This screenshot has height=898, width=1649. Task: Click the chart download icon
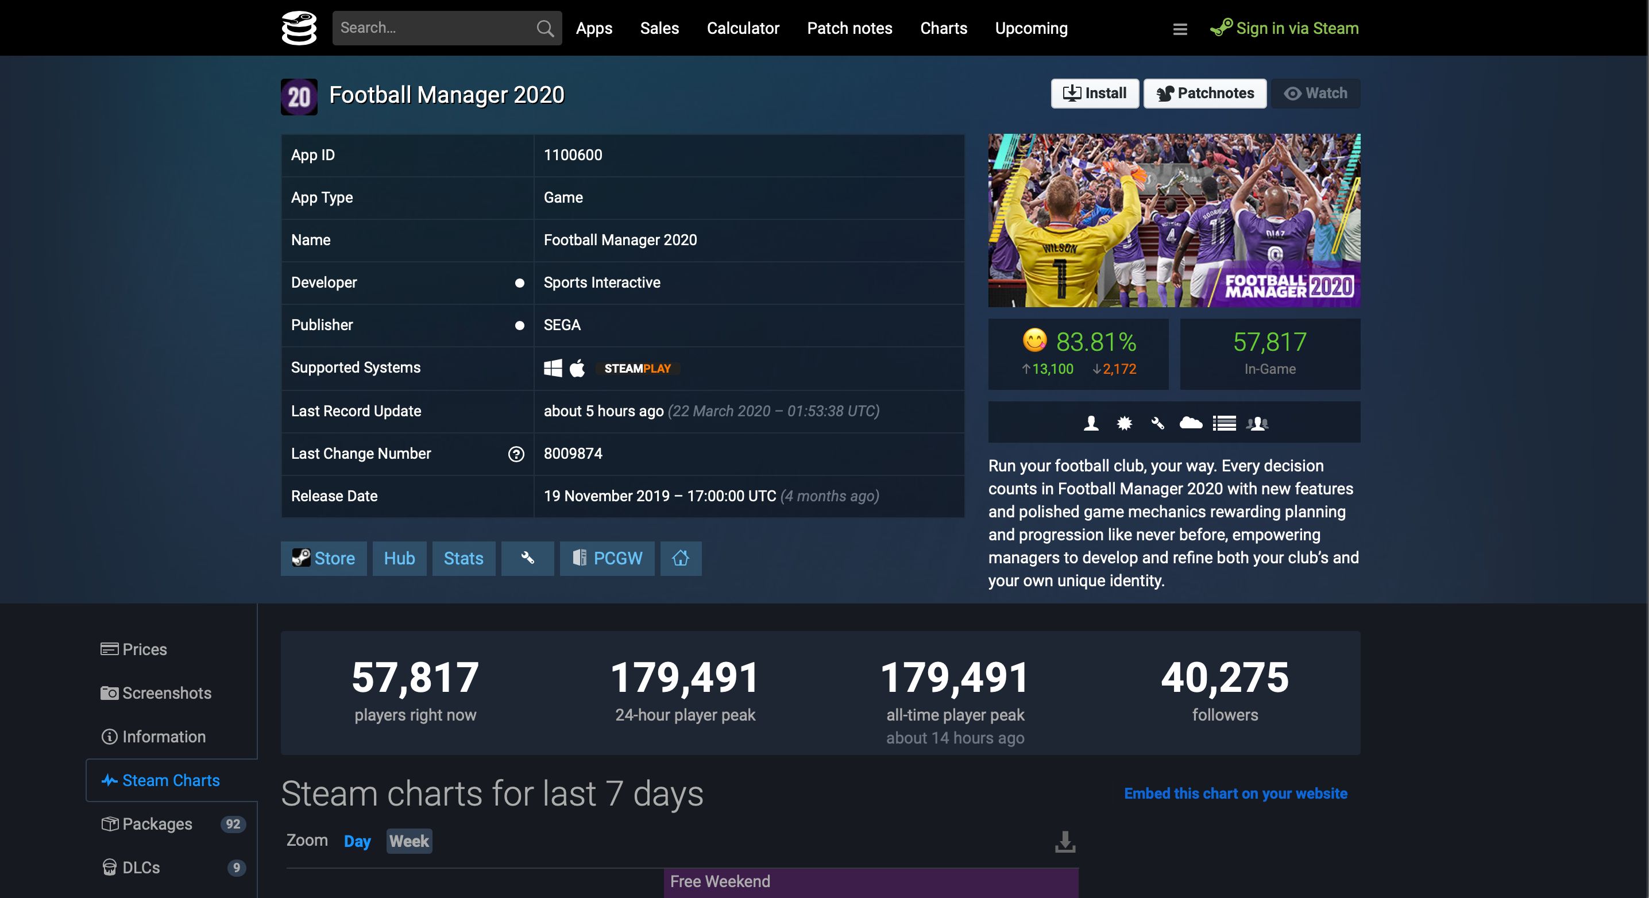click(x=1064, y=842)
